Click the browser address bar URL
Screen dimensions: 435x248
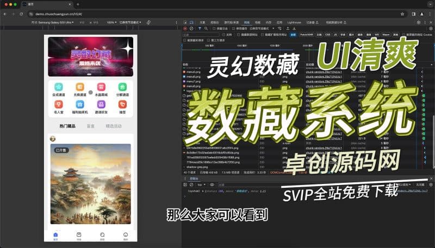(59, 14)
